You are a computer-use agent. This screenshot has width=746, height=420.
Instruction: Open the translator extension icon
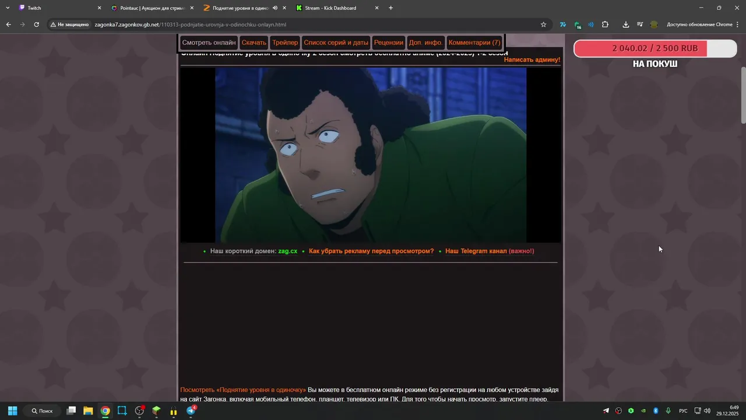(563, 24)
